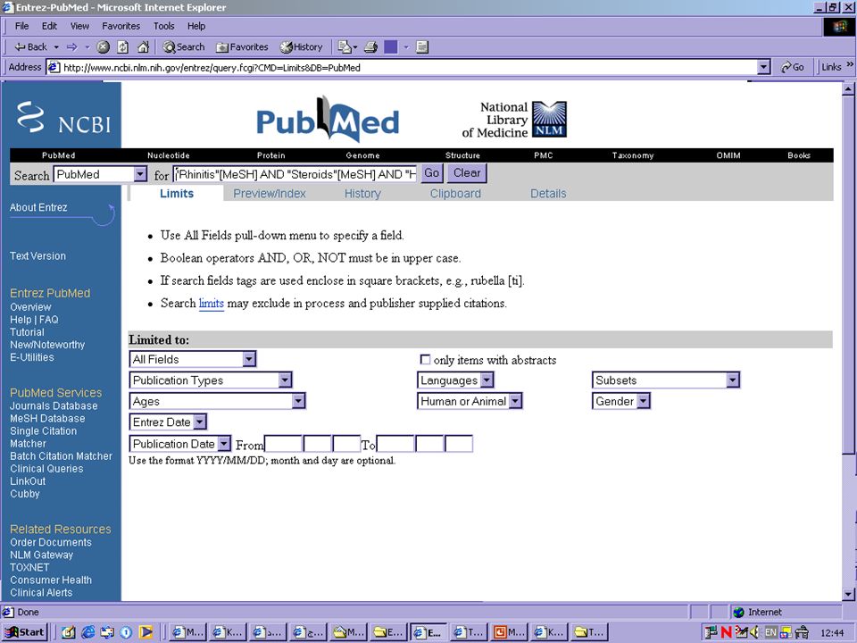Click the PubMed logo banner

coord(328,119)
